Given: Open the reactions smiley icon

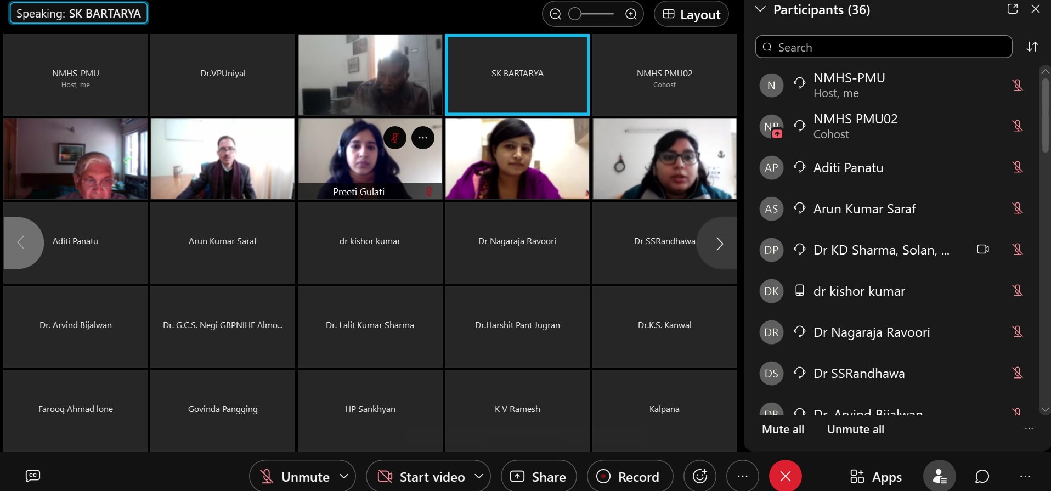Looking at the screenshot, I should click(x=699, y=476).
